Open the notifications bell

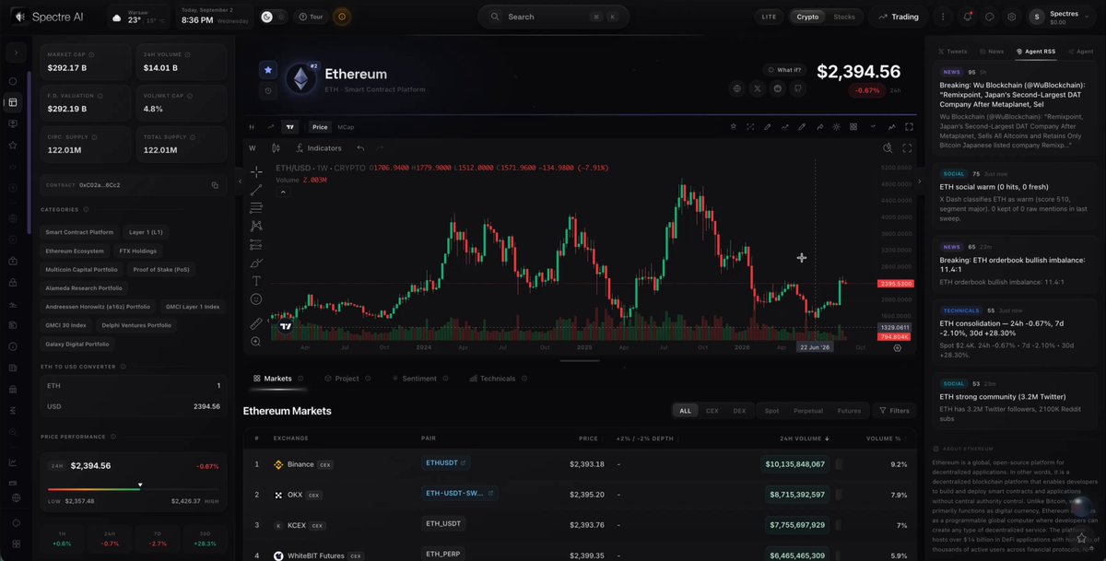click(x=968, y=17)
